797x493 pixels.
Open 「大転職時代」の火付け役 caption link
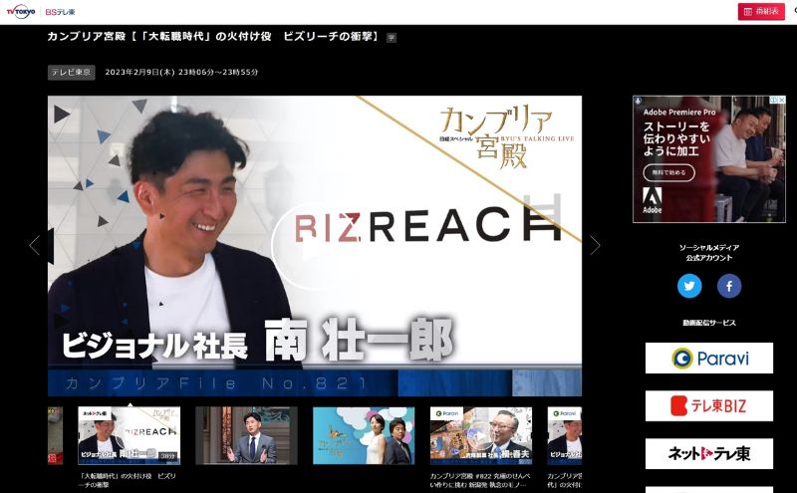pyautogui.click(x=130, y=480)
